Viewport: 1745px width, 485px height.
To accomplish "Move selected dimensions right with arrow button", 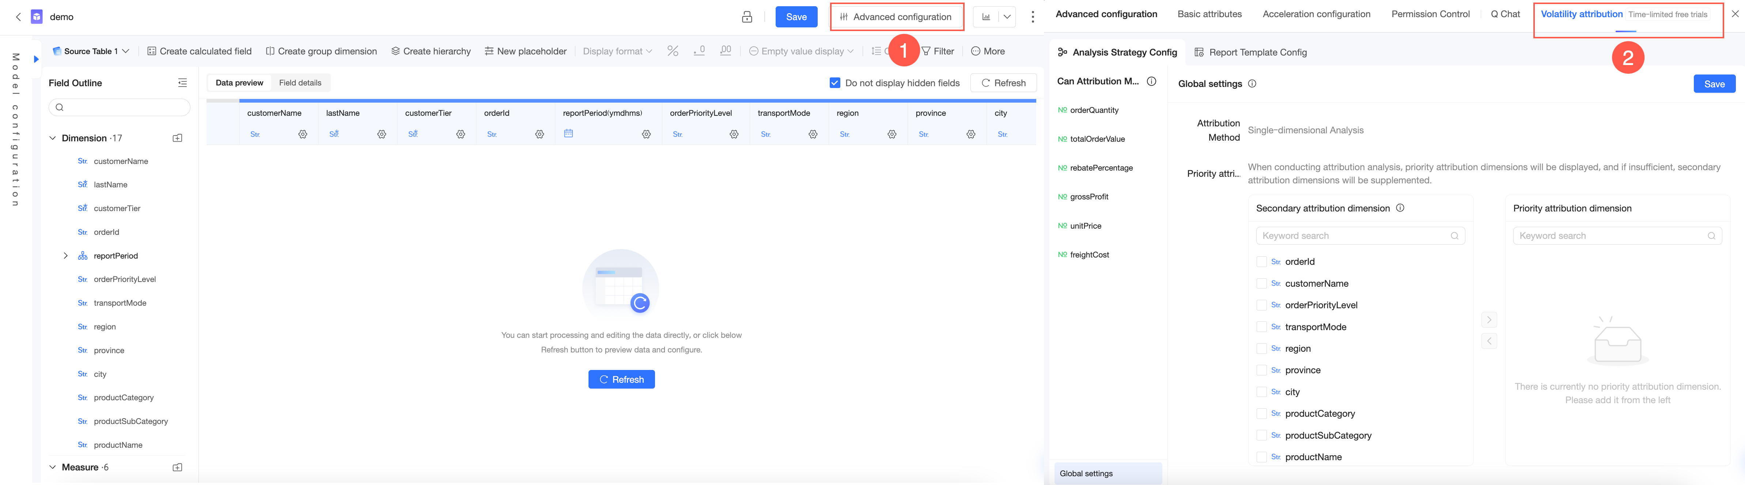I will pyautogui.click(x=1489, y=319).
